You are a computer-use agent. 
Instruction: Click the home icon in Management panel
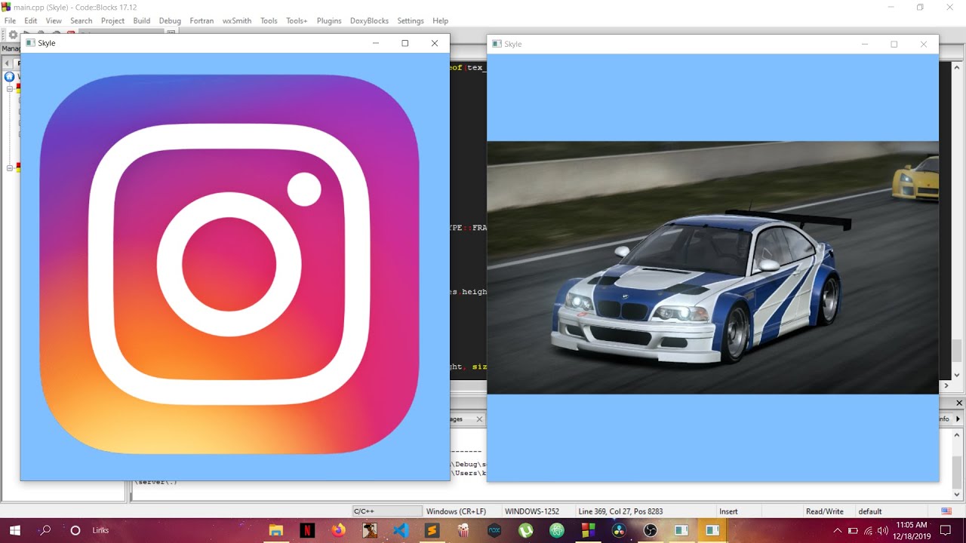(9, 77)
